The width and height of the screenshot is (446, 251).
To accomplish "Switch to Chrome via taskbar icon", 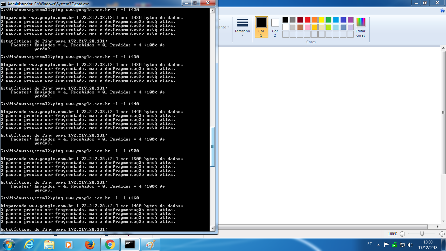I will tap(109, 244).
